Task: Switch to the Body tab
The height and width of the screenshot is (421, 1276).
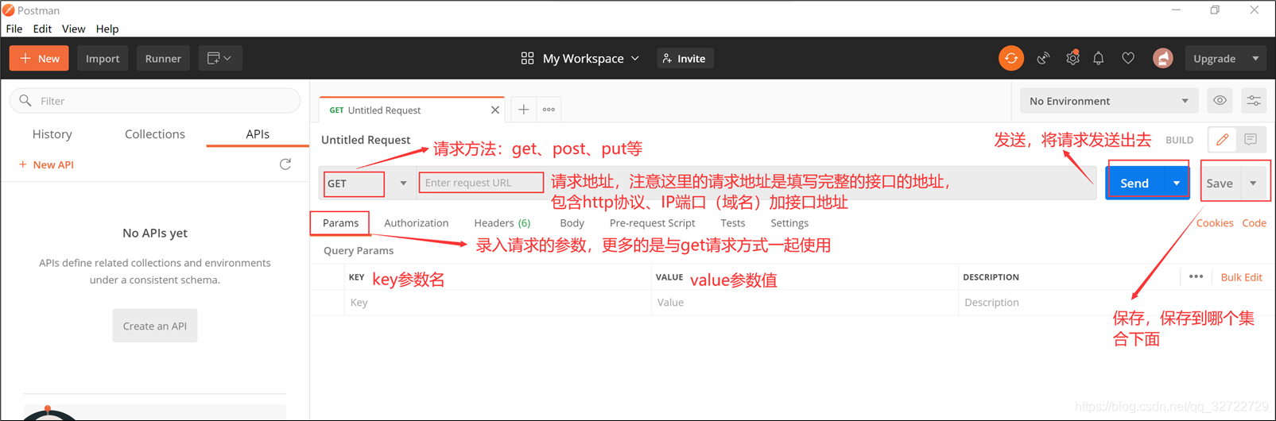Action: 572,223
